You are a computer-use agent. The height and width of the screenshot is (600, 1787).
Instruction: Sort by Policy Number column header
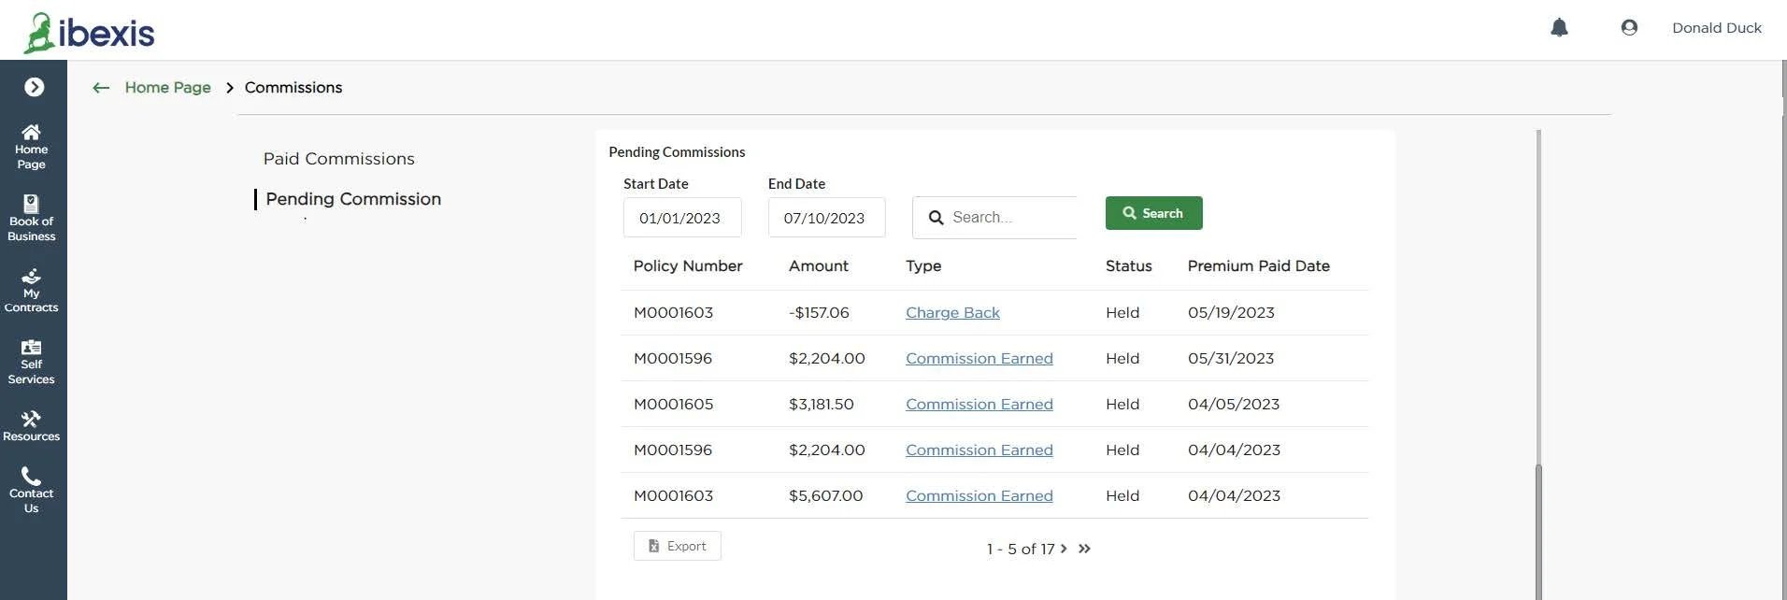(688, 266)
